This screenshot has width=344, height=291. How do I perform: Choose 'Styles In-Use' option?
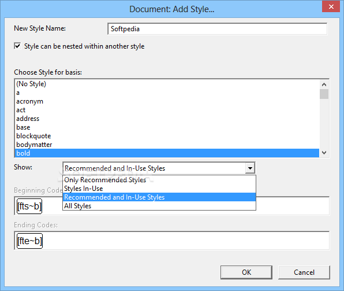click(159, 189)
